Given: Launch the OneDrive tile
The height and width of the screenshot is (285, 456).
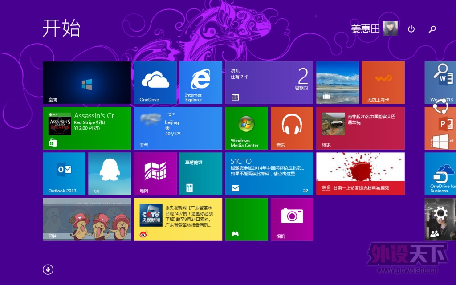Looking at the screenshot, I should coord(155,82).
